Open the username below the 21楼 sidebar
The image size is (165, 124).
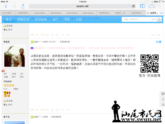click(7, 117)
